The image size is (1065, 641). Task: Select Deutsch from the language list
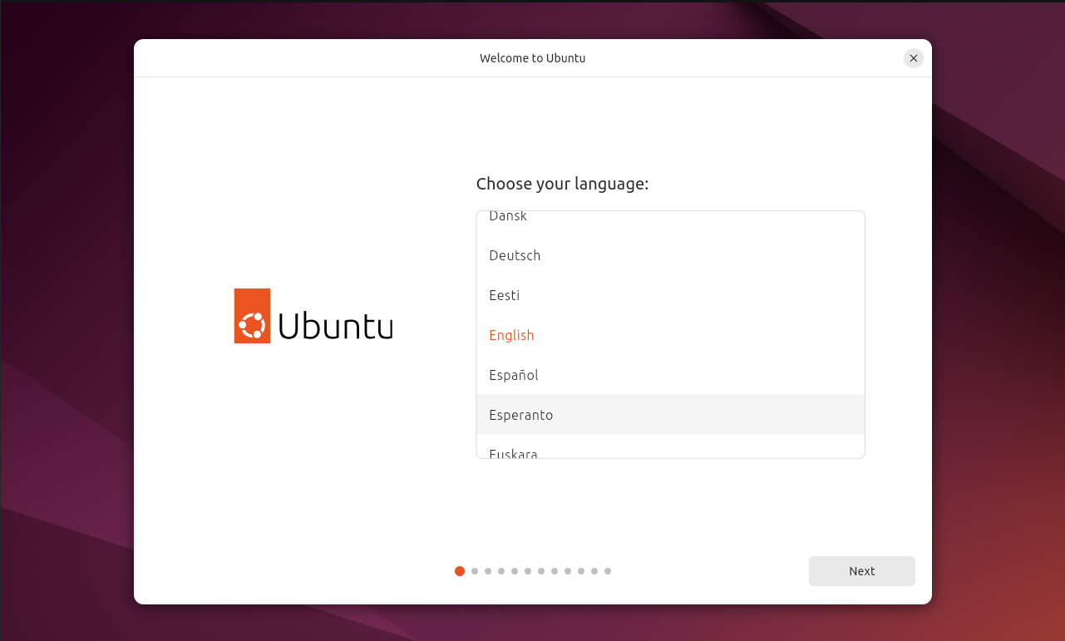(x=515, y=255)
